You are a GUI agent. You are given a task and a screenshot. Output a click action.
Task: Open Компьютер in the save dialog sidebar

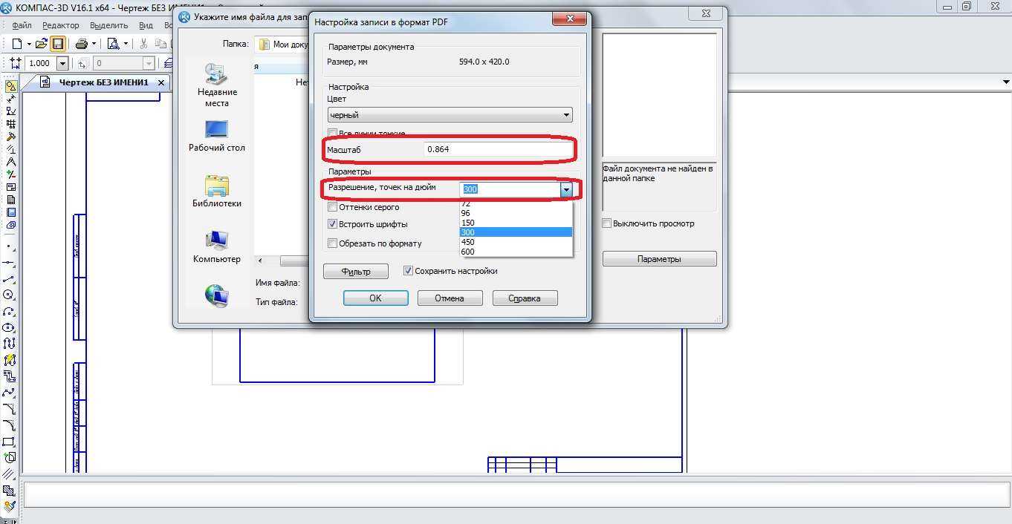217,247
